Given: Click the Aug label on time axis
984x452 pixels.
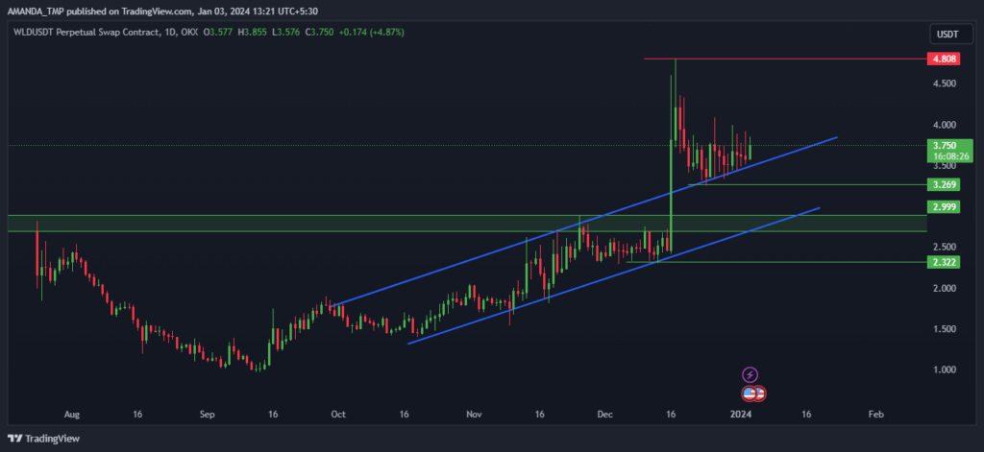Looking at the screenshot, I should pos(72,415).
